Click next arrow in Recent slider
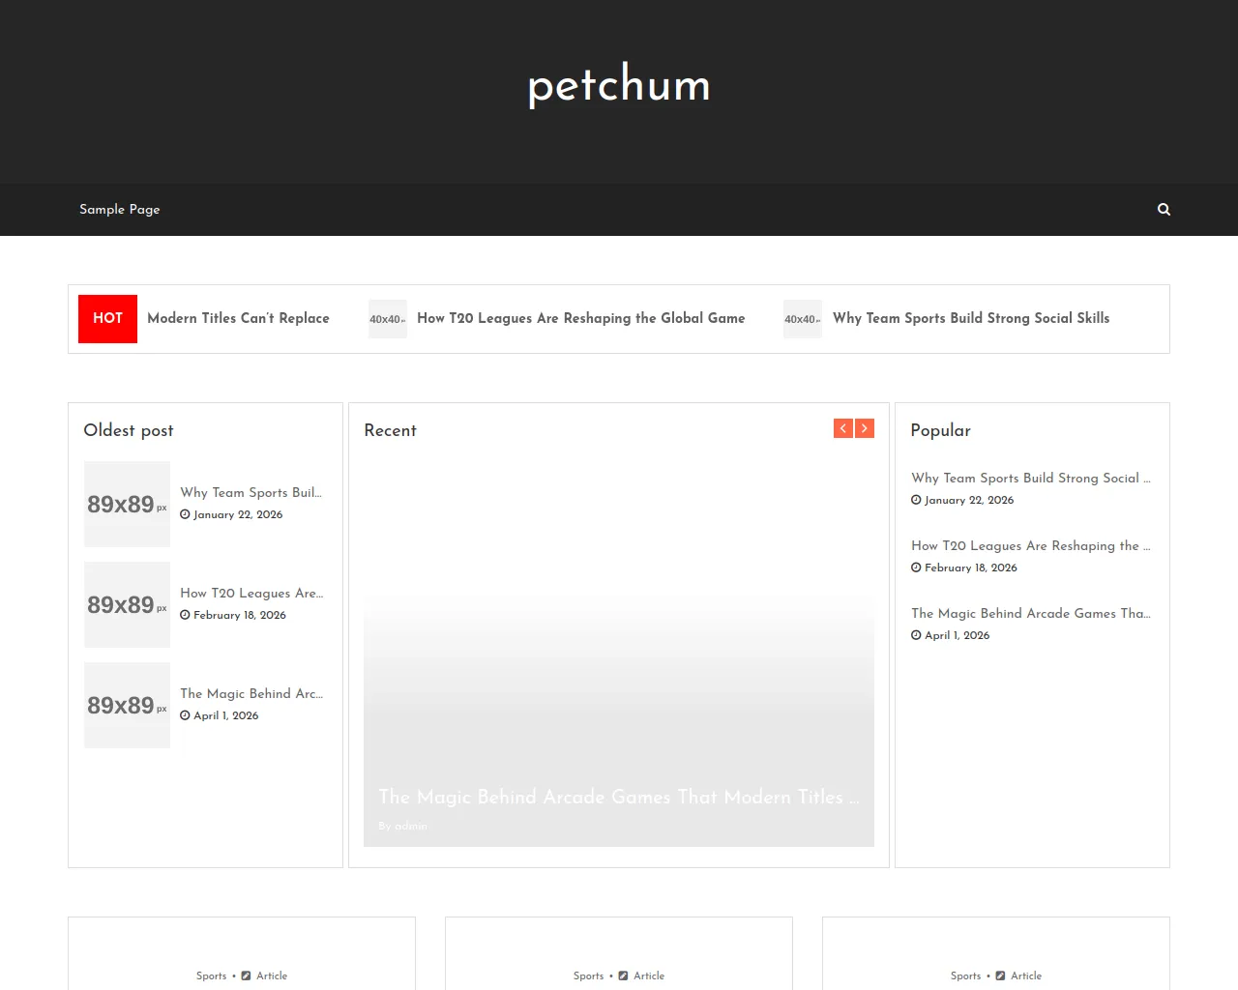 865,428
